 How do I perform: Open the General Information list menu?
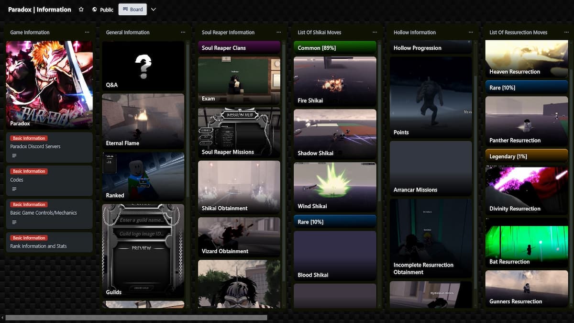click(x=183, y=32)
